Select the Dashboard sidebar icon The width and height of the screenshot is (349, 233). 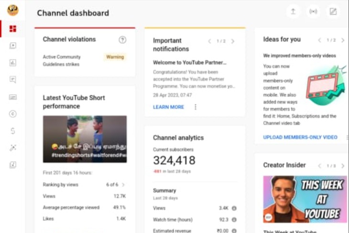pos(13,29)
